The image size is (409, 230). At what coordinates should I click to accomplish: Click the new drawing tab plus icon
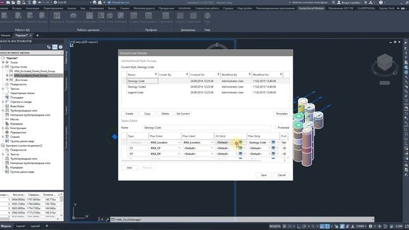tap(37, 35)
